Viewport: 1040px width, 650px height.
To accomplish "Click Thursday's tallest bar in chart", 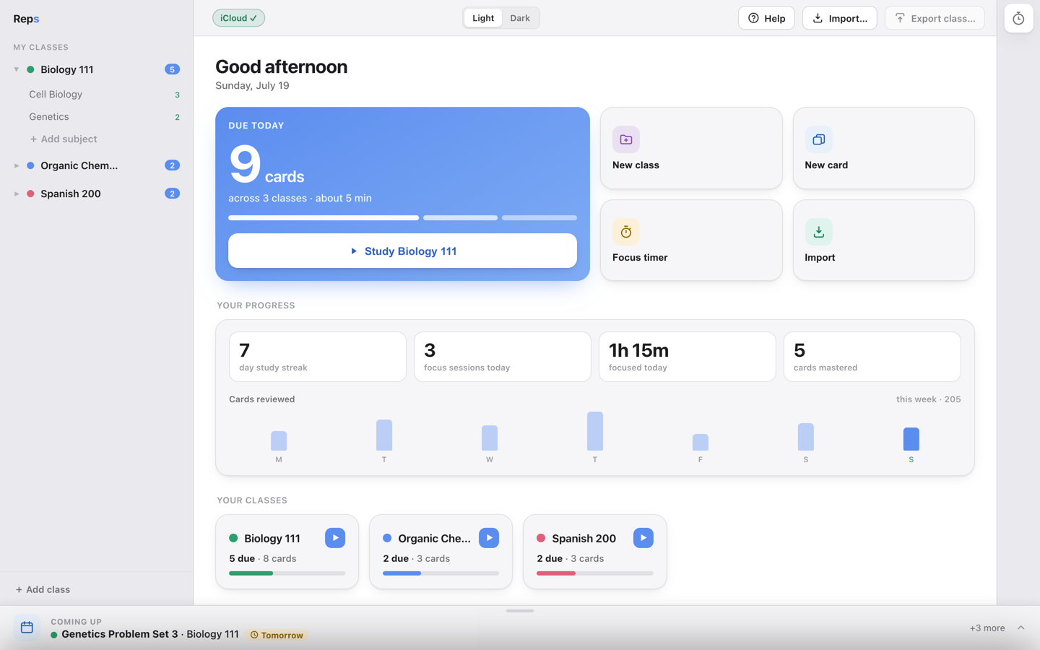I will pyautogui.click(x=595, y=431).
